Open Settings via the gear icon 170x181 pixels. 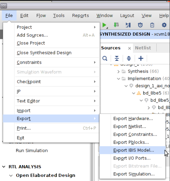164,25
